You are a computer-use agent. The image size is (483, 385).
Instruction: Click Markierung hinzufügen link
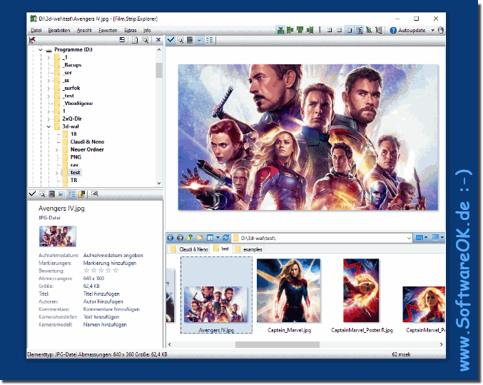click(110, 263)
